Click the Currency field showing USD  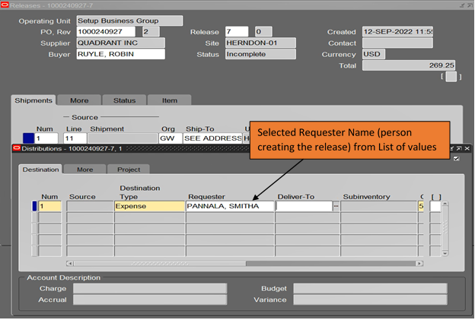(x=374, y=54)
